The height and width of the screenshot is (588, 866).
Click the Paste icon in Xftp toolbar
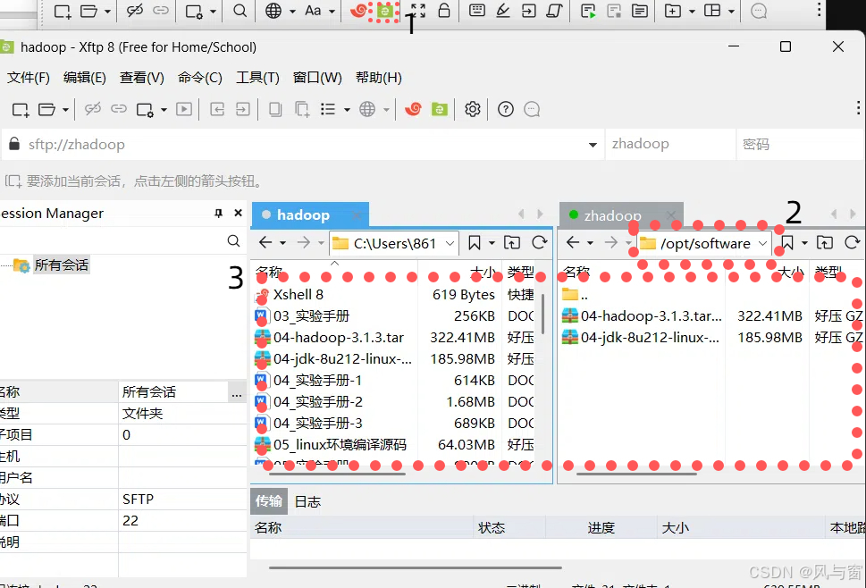(x=302, y=109)
